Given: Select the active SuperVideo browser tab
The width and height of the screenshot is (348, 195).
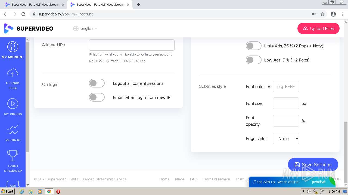Looking at the screenshot, I should coord(100,5).
